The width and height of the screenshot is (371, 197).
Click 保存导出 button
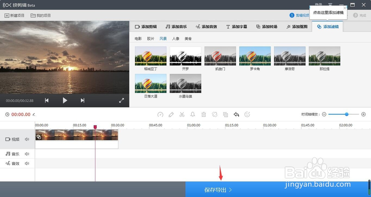pos(278,190)
